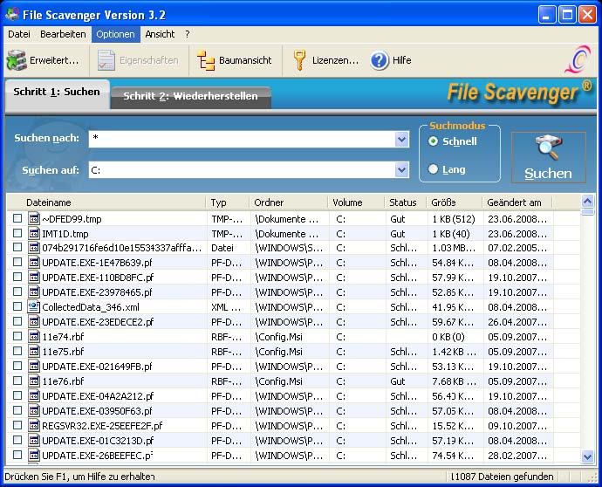
Task: Open the Ansicht menu
Action: coord(160,34)
